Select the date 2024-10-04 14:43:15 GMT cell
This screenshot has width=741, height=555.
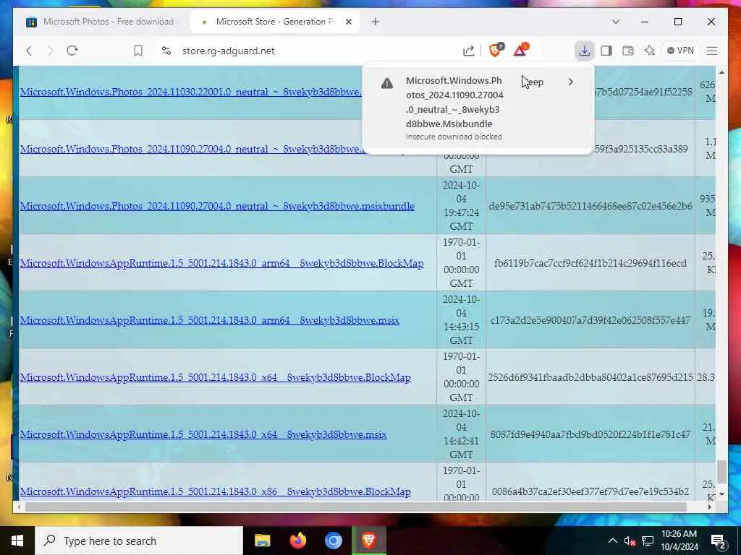click(461, 320)
